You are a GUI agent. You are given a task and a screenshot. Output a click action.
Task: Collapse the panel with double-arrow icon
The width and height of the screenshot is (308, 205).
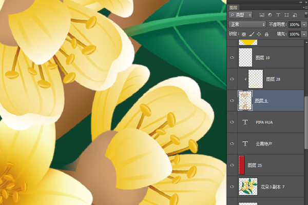pyautogui.click(x=301, y=2)
